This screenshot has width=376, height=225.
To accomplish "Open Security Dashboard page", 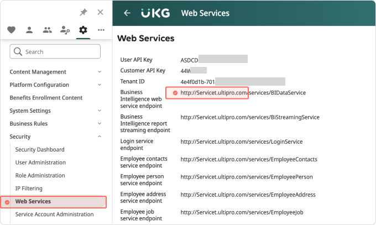I will tap(40, 150).
